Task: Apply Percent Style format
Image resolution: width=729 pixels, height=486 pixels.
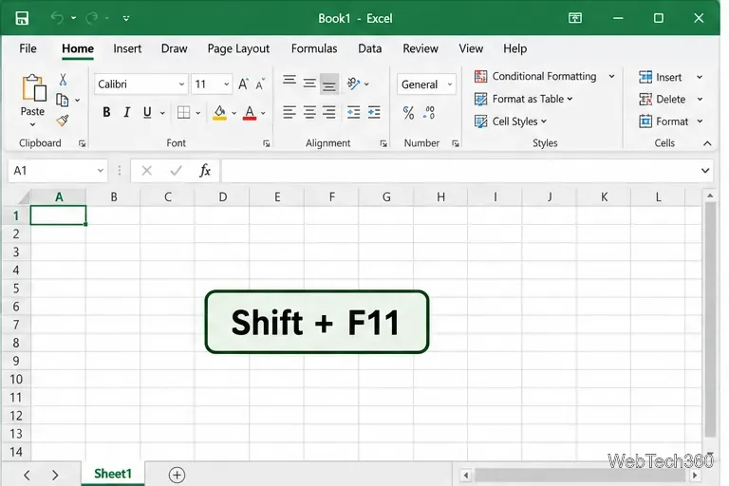Action: pyautogui.click(x=409, y=113)
